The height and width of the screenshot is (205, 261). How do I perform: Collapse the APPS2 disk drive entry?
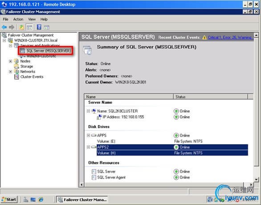[x=88, y=147]
